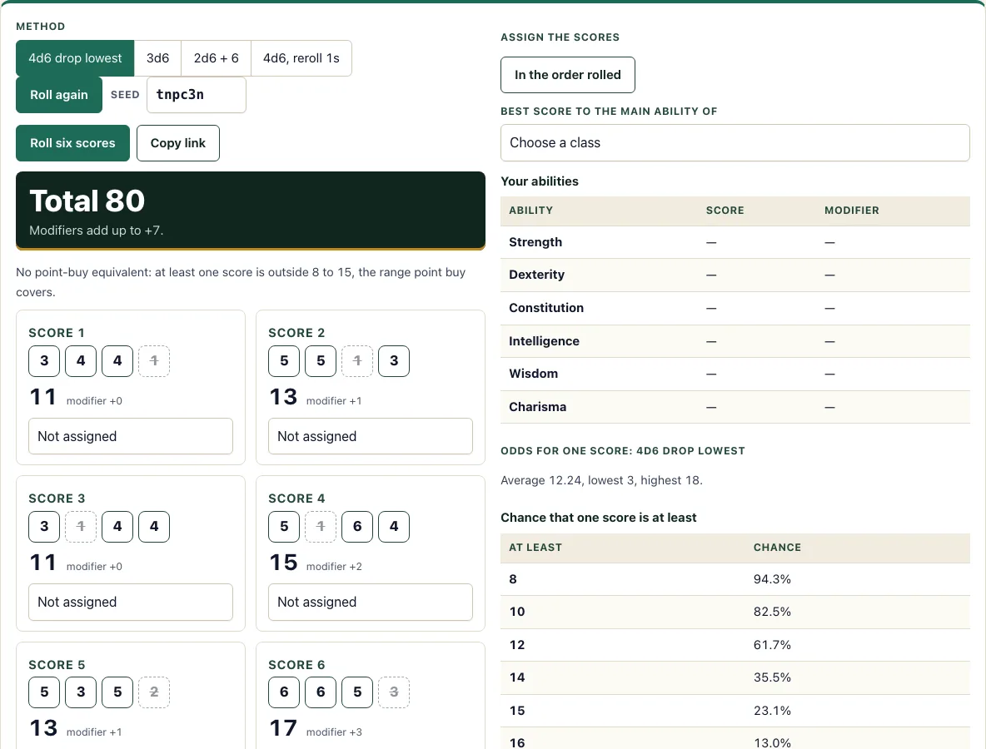Click the die showing 3 in Score 5
This screenshot has height=749, width=986.
(x=81, y=692)
